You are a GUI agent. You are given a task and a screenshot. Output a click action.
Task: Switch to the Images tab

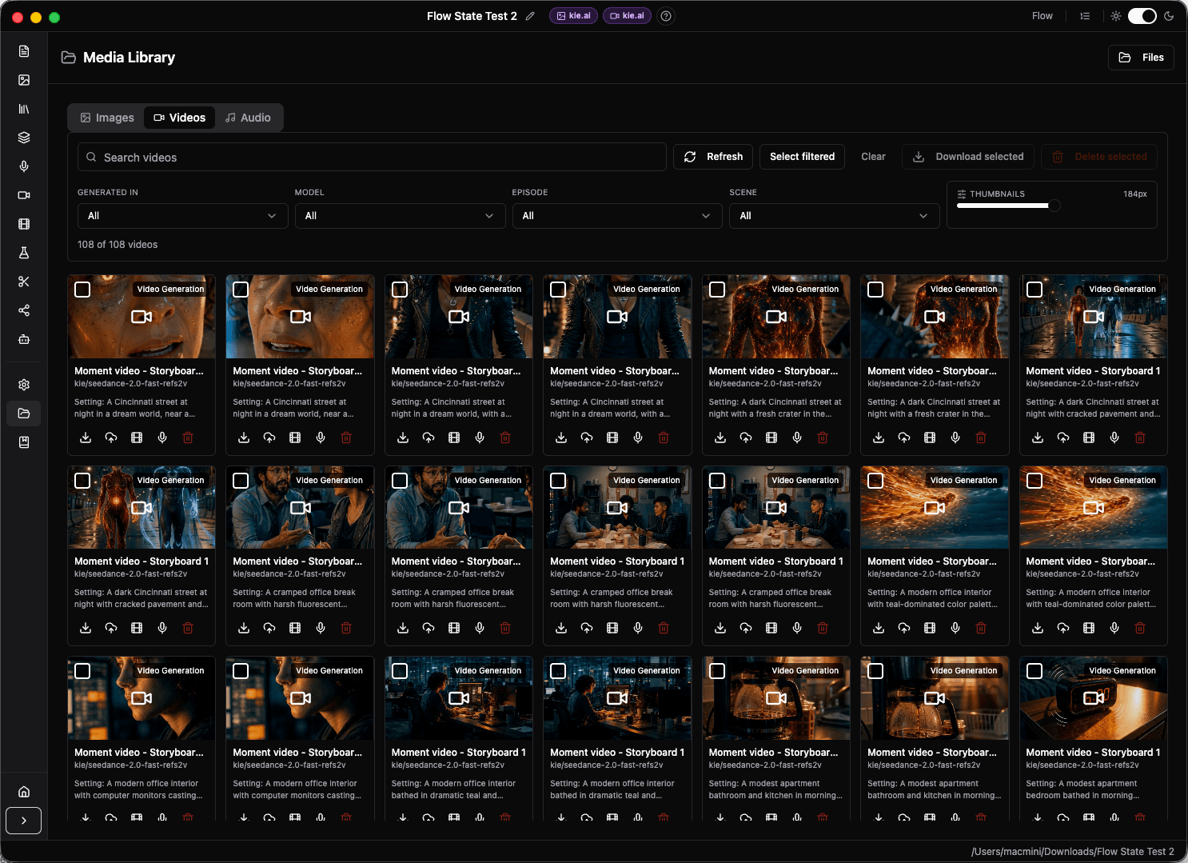point(107,118)
